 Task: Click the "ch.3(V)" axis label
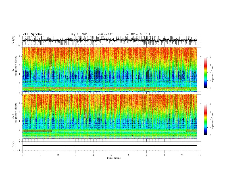[x=14, y=146]
